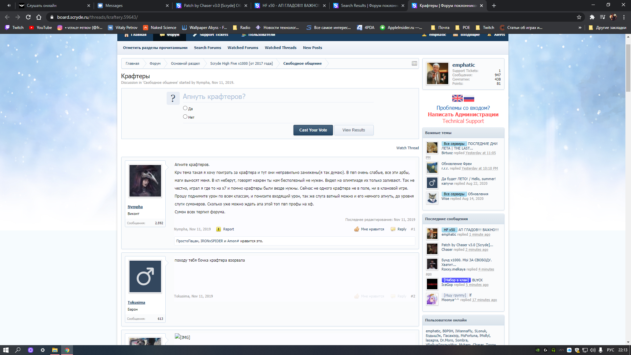Expand hidden bookmarks overflow chevron

point(580,28)
